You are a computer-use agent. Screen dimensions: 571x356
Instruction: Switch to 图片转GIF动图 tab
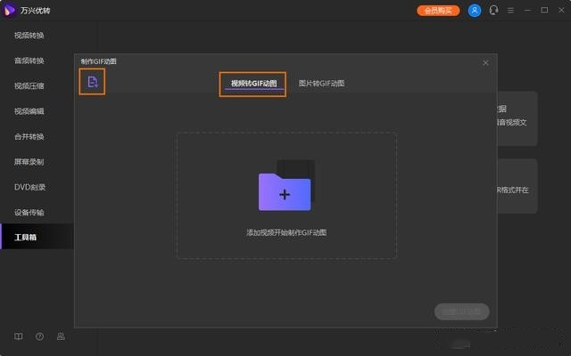coord(321,84)
